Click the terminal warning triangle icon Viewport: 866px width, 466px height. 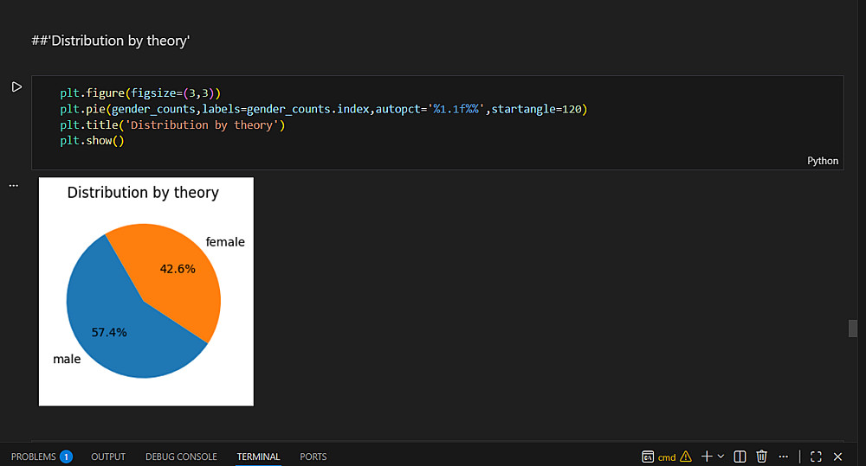click(686, 456)
